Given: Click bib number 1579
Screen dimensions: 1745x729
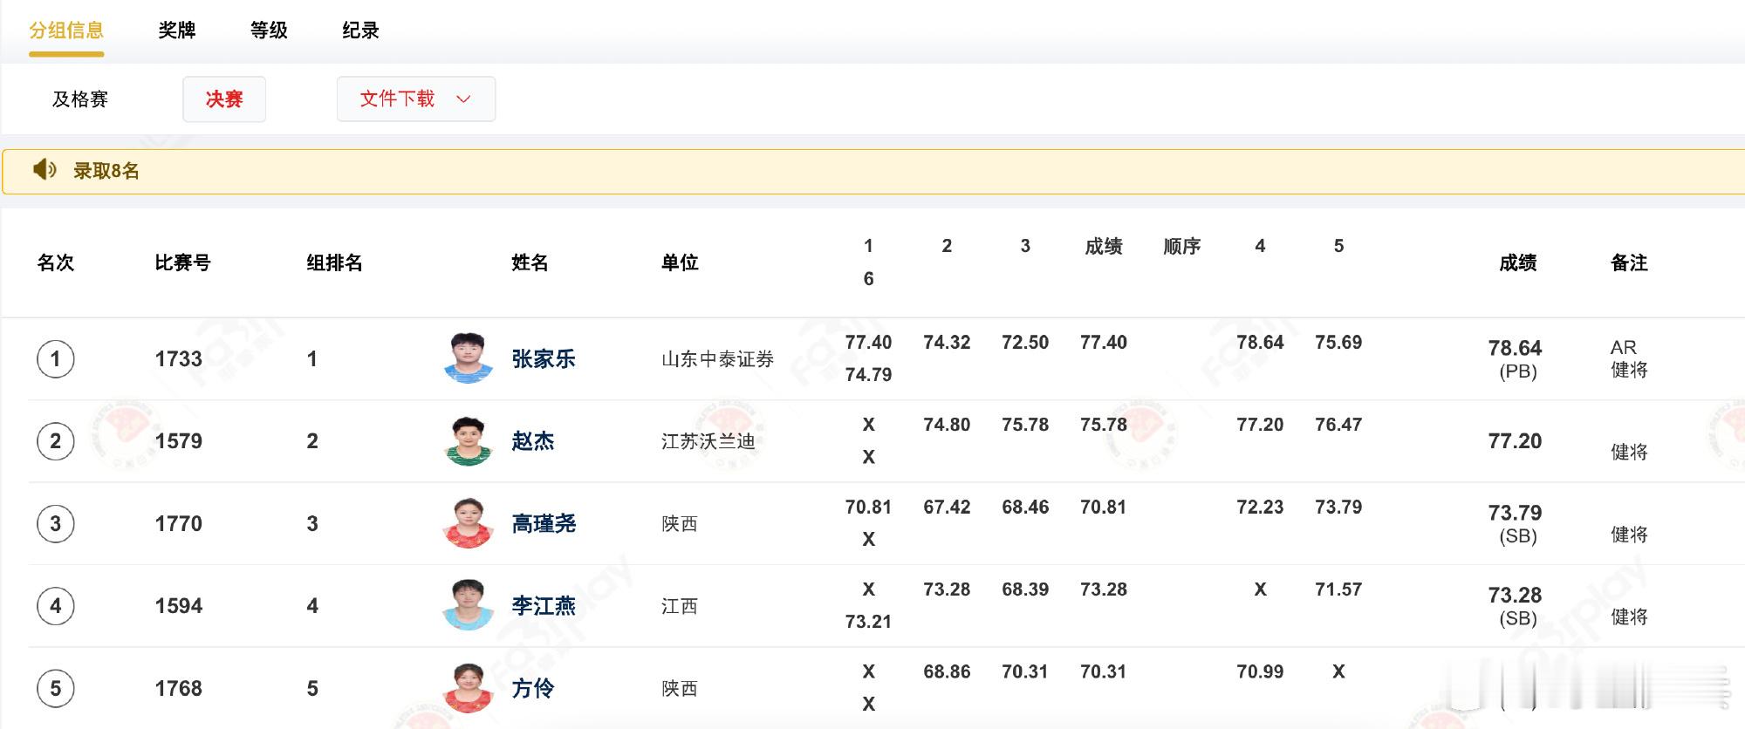Looking at the screenshot, I should coord(179,441).
